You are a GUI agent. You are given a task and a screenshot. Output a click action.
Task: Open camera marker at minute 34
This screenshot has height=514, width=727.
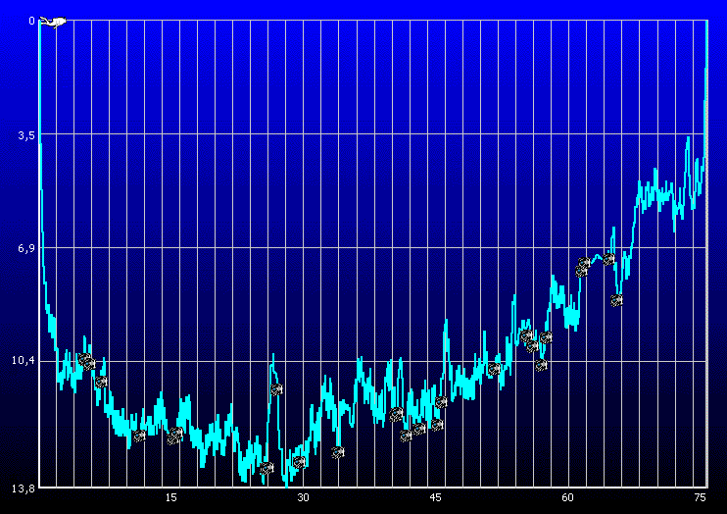point(338,452)
